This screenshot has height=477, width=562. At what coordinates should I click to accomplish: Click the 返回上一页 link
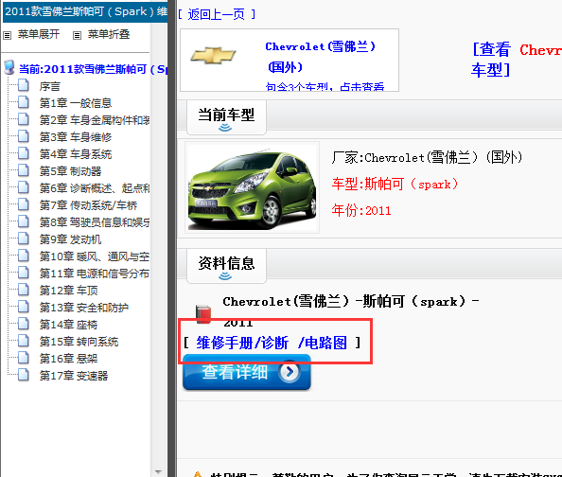(x=217, y=15)
